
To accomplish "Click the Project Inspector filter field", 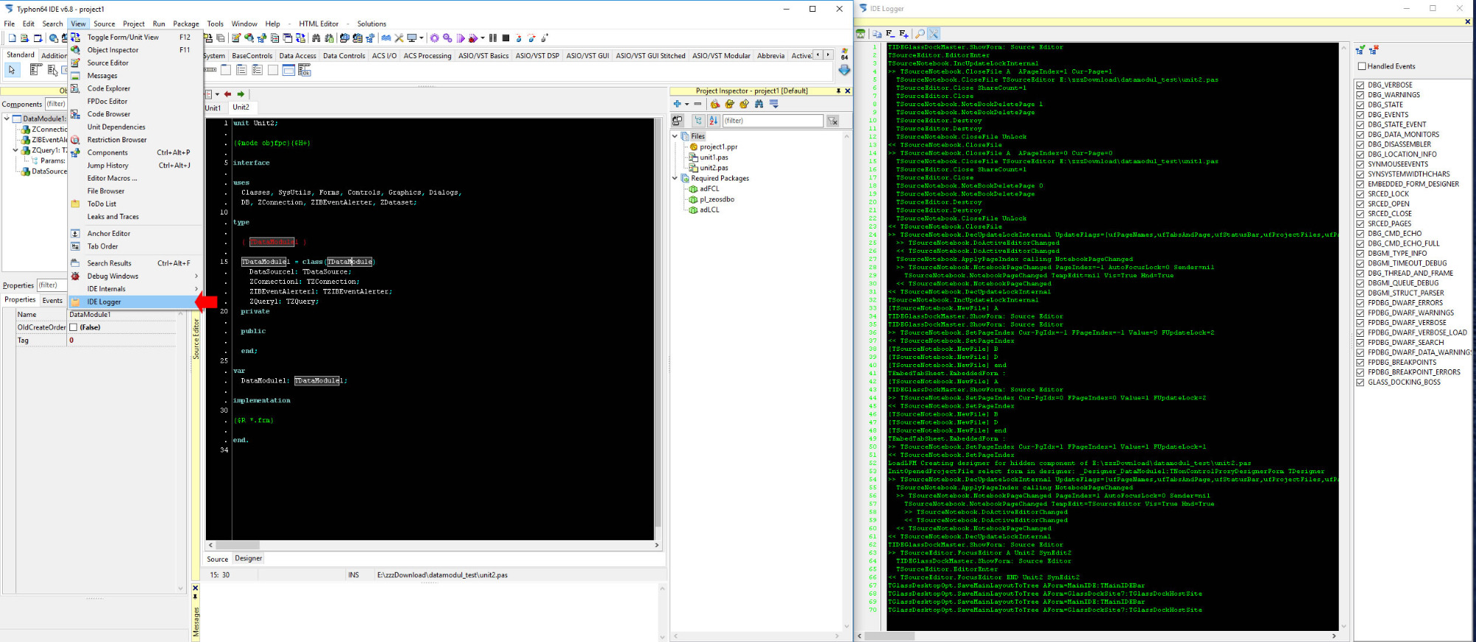I will (772, 121).
